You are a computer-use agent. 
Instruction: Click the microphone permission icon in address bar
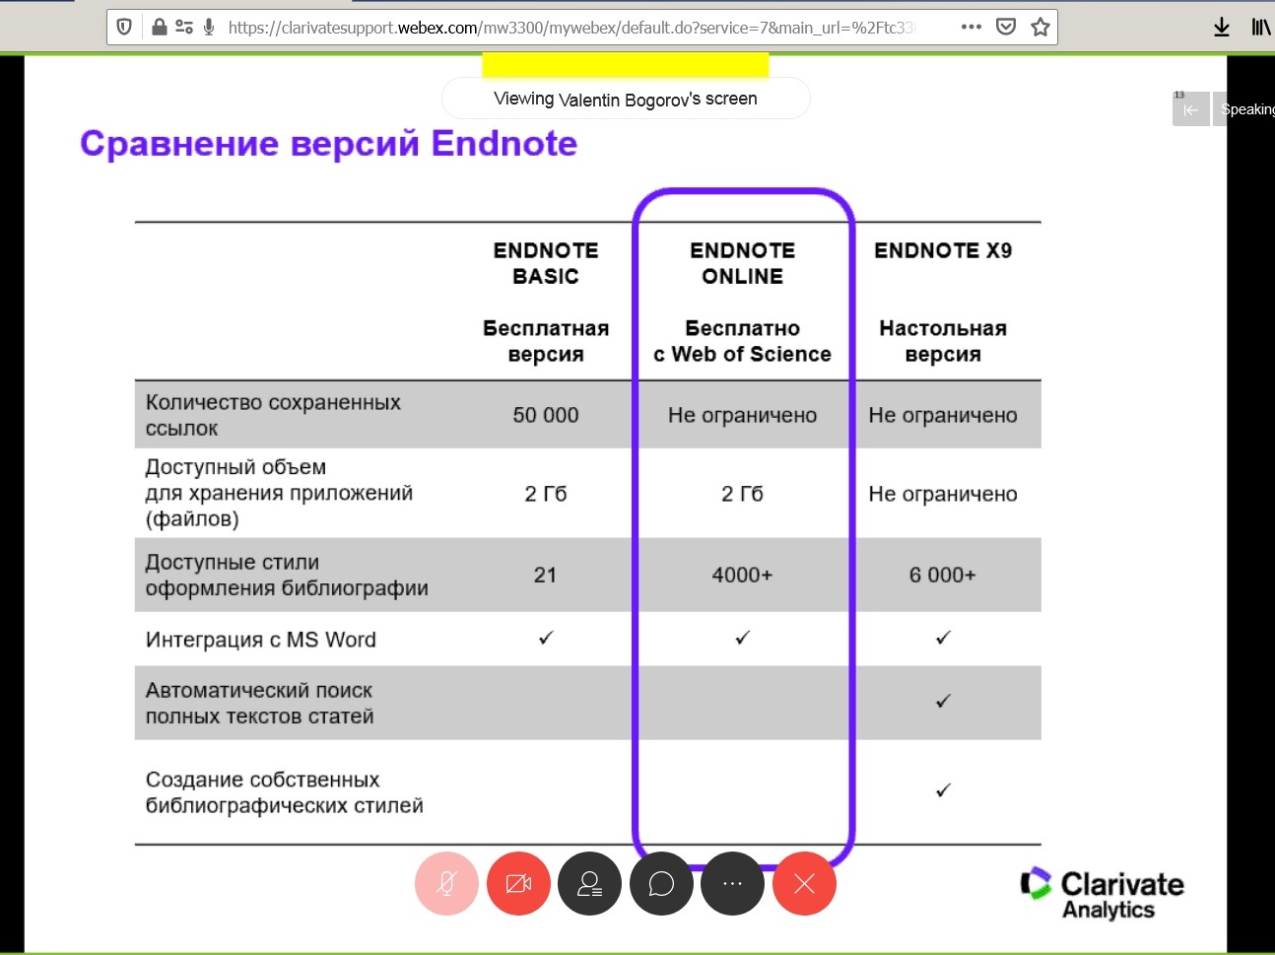pyautogui.click(x=209, y=28)
